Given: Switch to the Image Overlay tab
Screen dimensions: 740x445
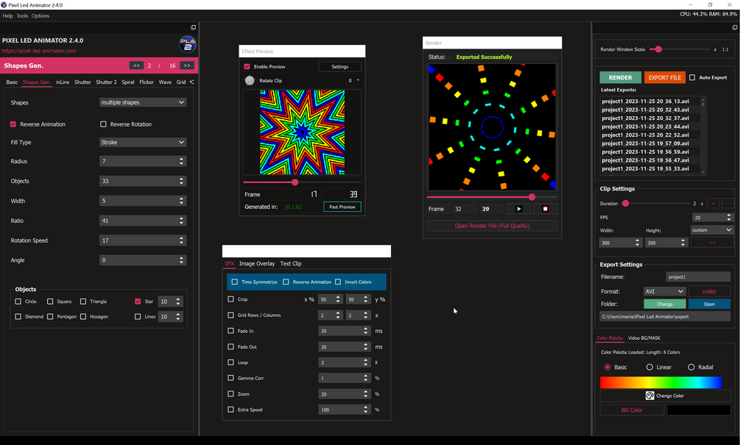Looking at the screenshot, I should tap(257, 263).
